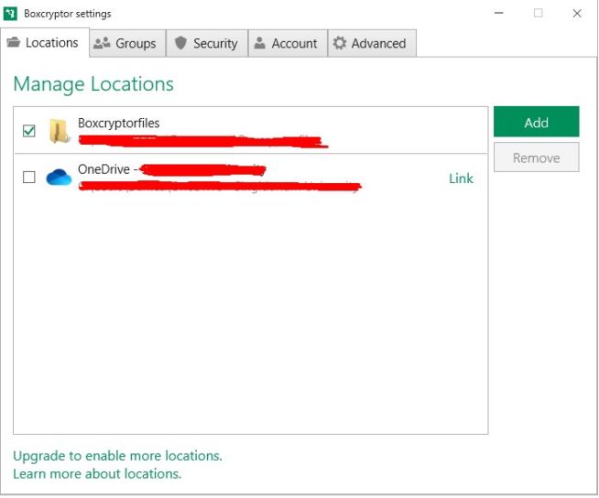
Task: Open Upgrade to enable more locations link
Action: point(117,456)
